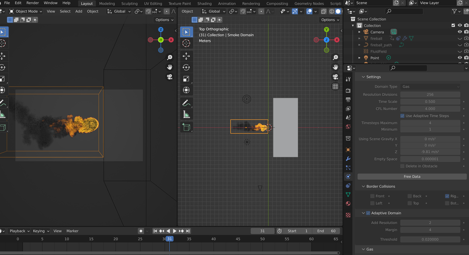
Task: Hide the Camera object in the outliner
Action: [460, 32]
